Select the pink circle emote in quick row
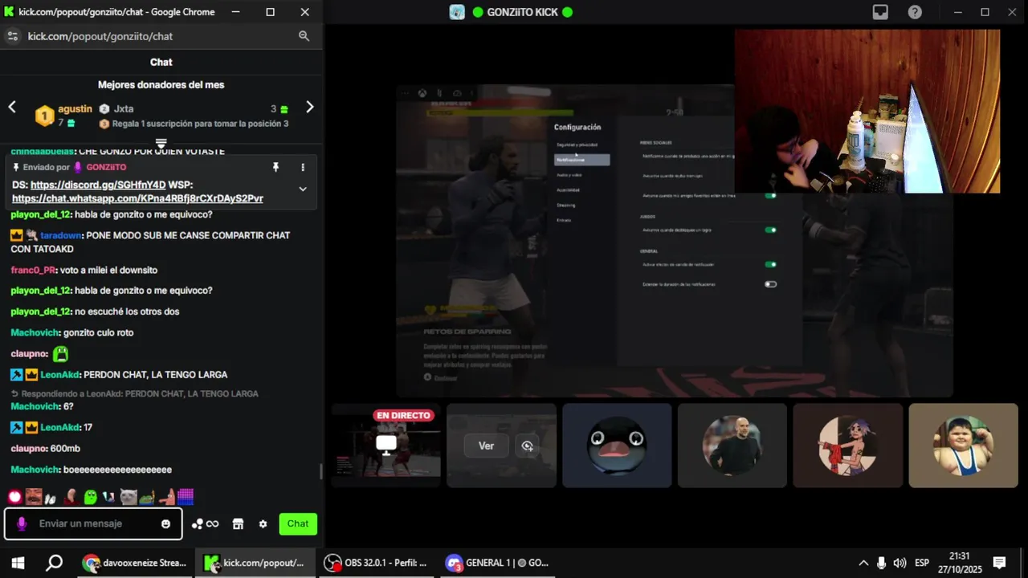The width and height of the screenshot is (1028, 578). point(14,497)
